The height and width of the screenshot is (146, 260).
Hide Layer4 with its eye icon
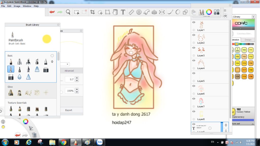click(194, 61)
